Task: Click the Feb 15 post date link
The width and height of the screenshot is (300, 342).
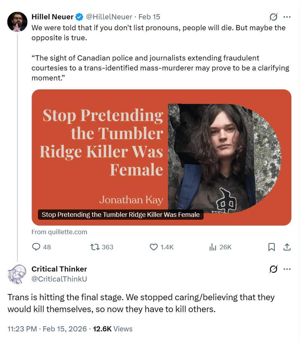Action: click(x=149, y=17)
